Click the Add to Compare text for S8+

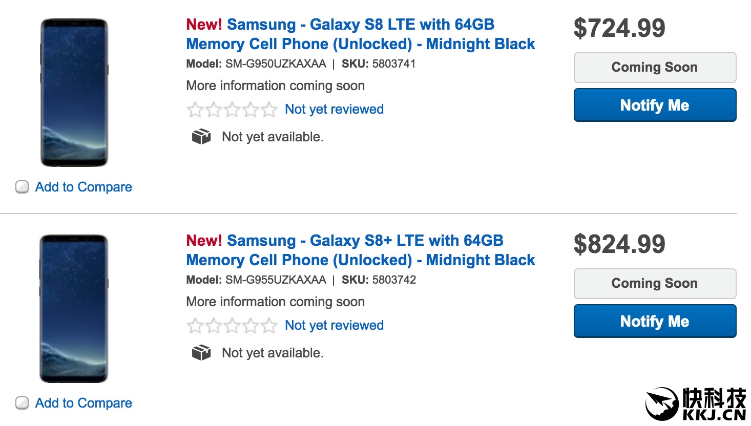(84, 403)
